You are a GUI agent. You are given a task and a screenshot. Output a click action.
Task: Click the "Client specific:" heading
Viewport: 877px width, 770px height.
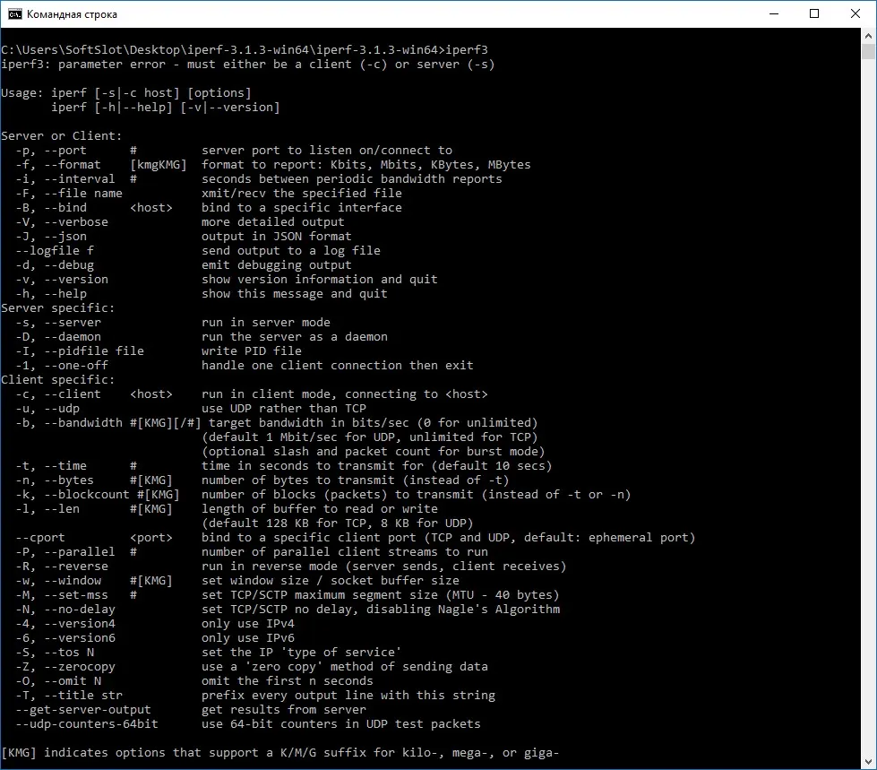coord(57,379)
